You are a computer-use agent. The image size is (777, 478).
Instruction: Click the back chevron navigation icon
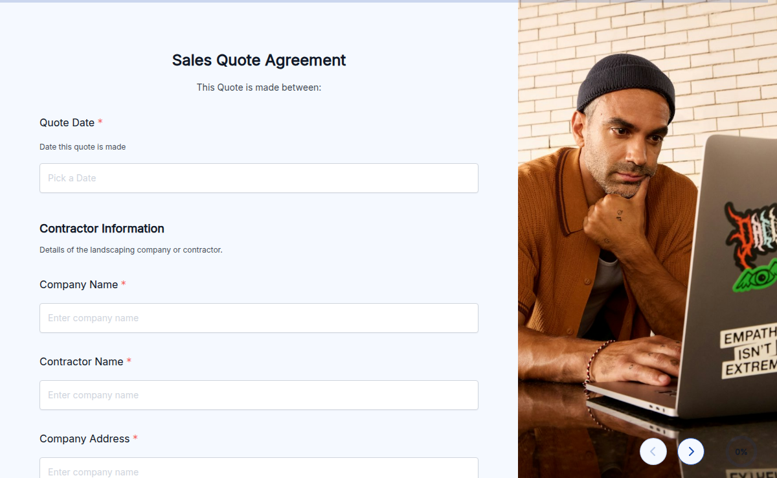(653, 451)
